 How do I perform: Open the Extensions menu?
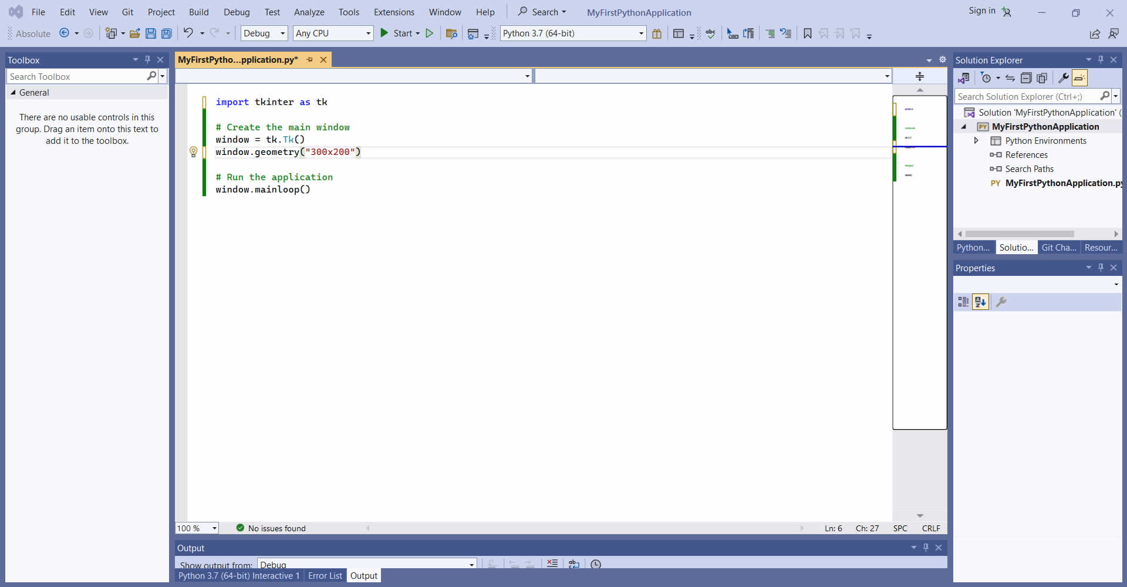(394, 12)
